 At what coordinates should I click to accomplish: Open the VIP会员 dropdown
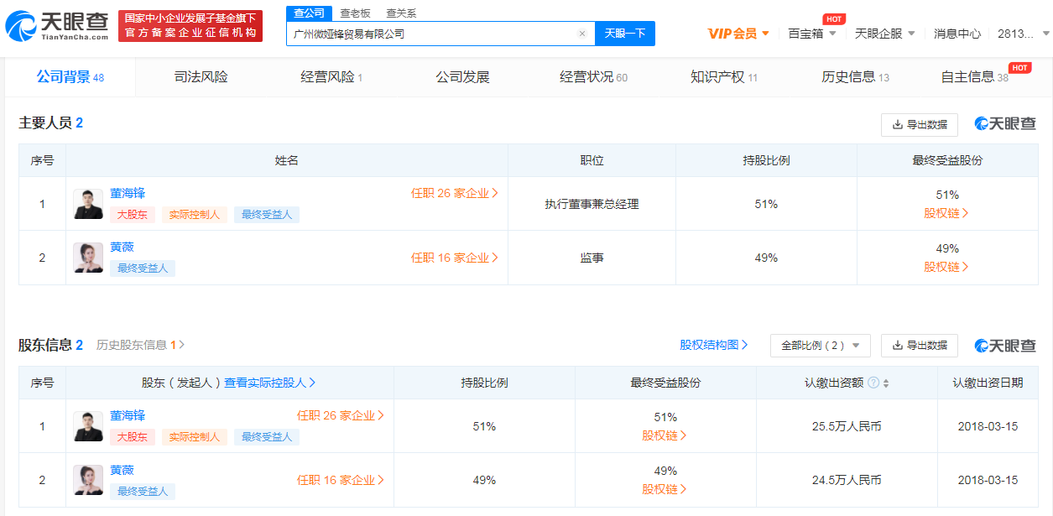click(x=738, y=34)
